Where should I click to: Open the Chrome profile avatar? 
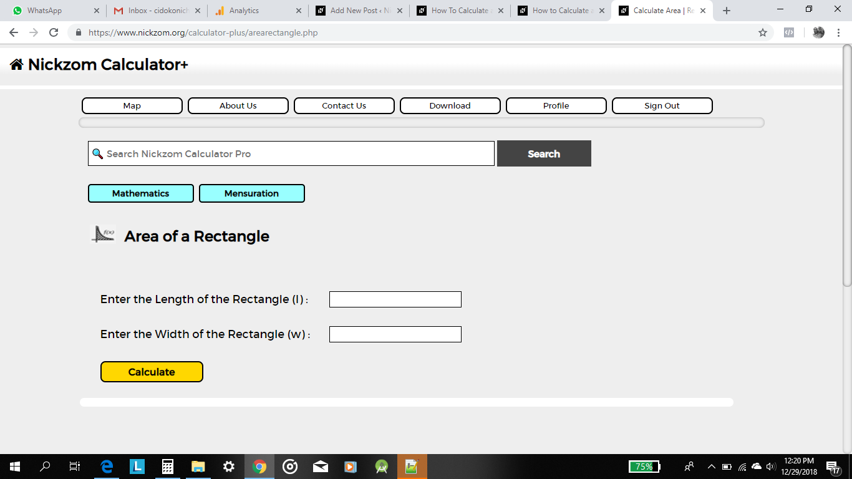[818, 32]
